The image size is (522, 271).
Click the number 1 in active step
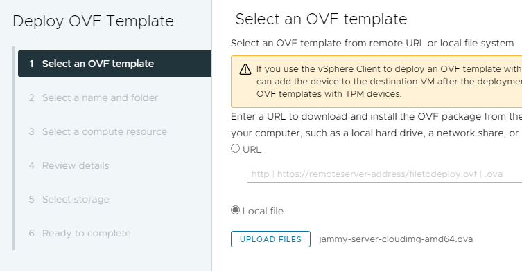coord(32,64)
